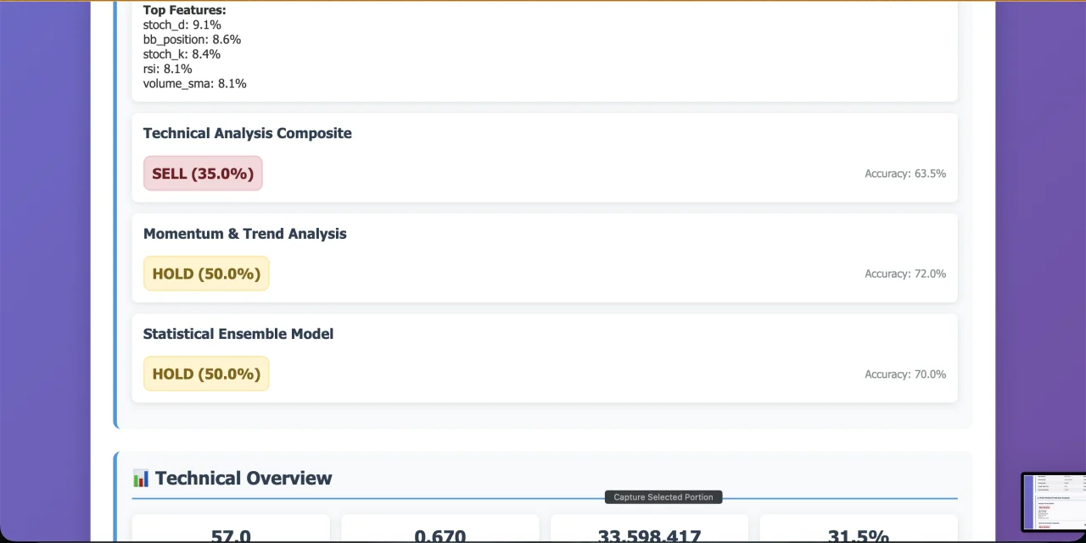Click the SELL (35.0%) signal badge

point(203,174)
